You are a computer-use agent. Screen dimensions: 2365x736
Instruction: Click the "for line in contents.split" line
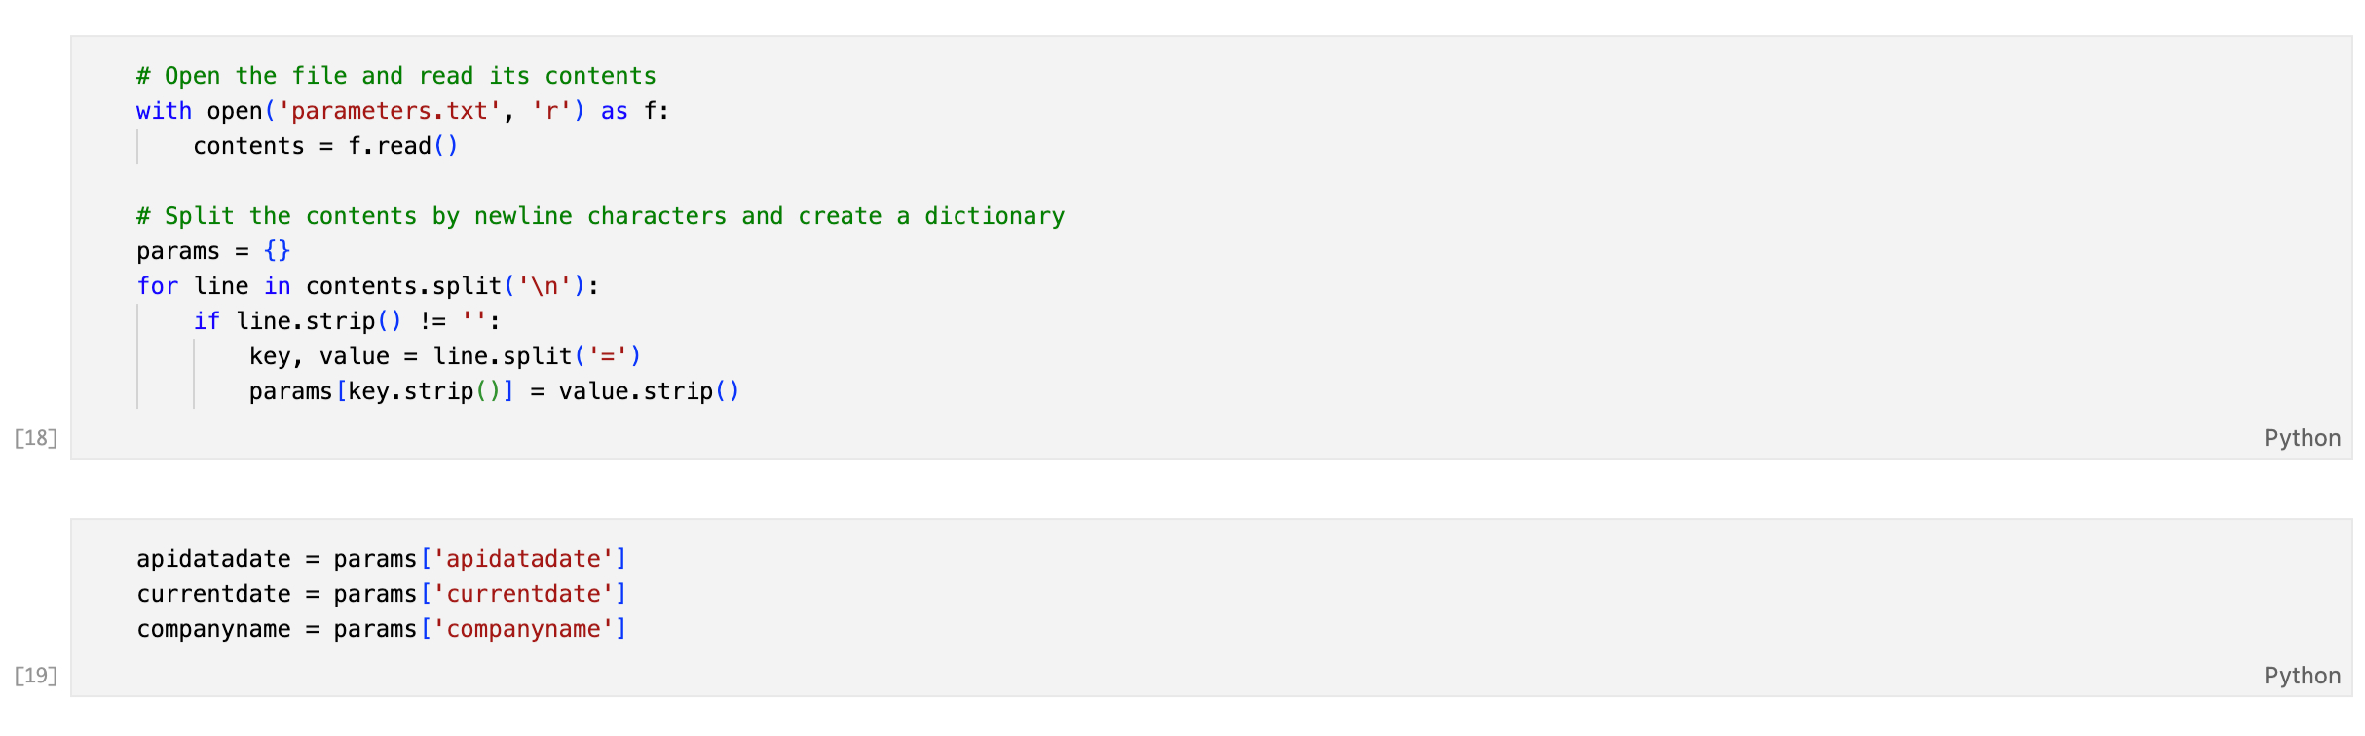tap(367, 286)
